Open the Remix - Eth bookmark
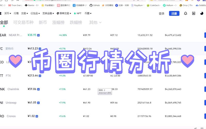The width and height of the screenshot is (206, 129). [x=32, y=5]
